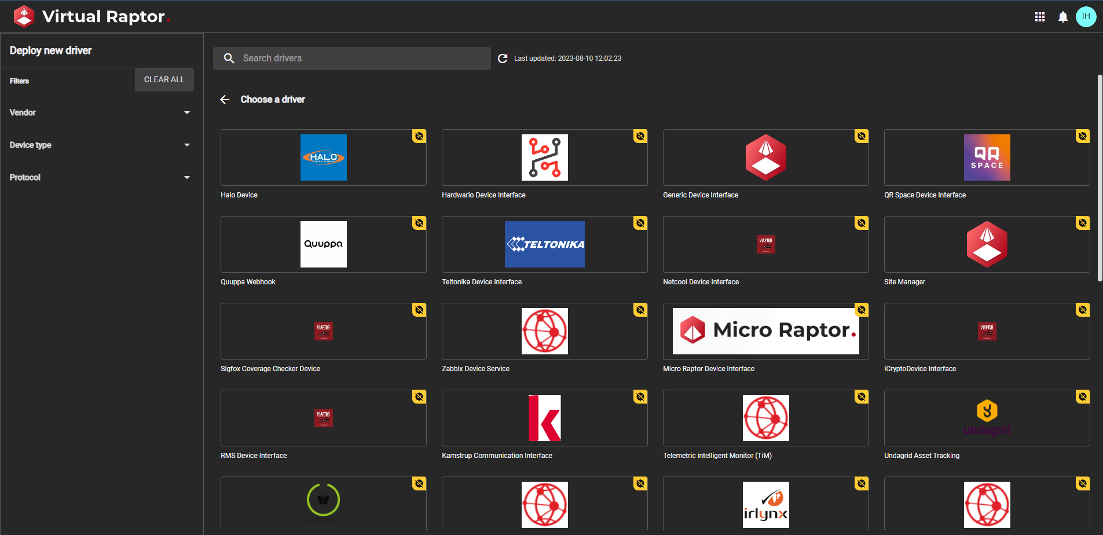
Task: Click the apps grid icon in header
Action: (1040, 17)
